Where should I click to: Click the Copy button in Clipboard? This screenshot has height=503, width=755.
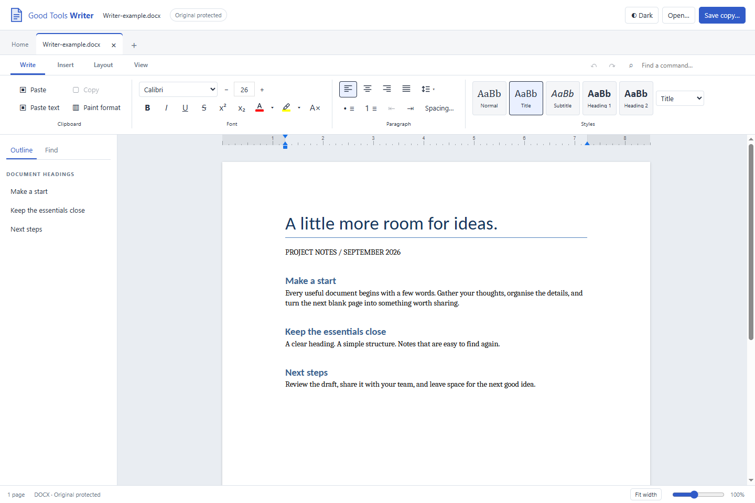86,90
